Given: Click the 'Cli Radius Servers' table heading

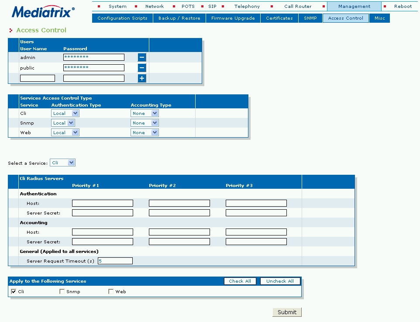Looking at the screenshot, I should pos(41,179).
